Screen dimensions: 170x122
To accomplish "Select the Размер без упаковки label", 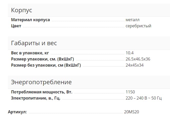I will (46, 65).
